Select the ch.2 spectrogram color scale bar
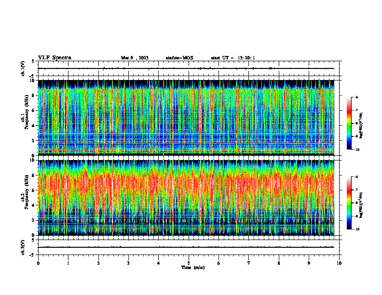 (x=349, y=203)
